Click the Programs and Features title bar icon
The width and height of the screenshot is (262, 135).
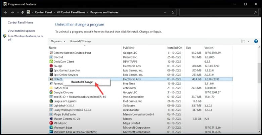click(5, 4)
